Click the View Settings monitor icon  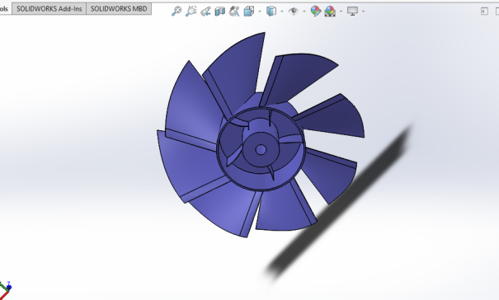point(352,12)
